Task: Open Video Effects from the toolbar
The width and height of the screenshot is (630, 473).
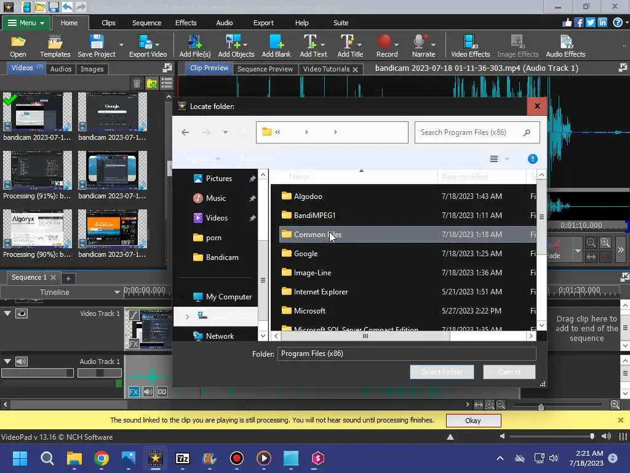Action: [x=470, y=46]
